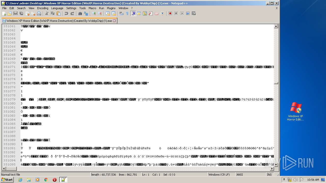This screenshot has height=183, width=326.
Task: Open the View menu
Action: (x=31, y=8)
